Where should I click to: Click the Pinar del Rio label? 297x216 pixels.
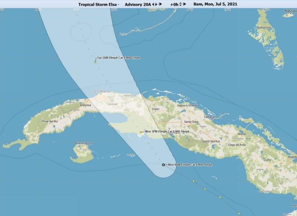coord(50,121)
